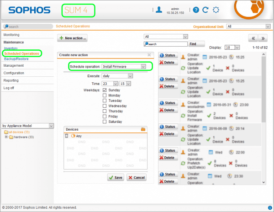Go to previous page with double left arrow
The width and height of the screenshot is (274, 212).
coord(253,38)
